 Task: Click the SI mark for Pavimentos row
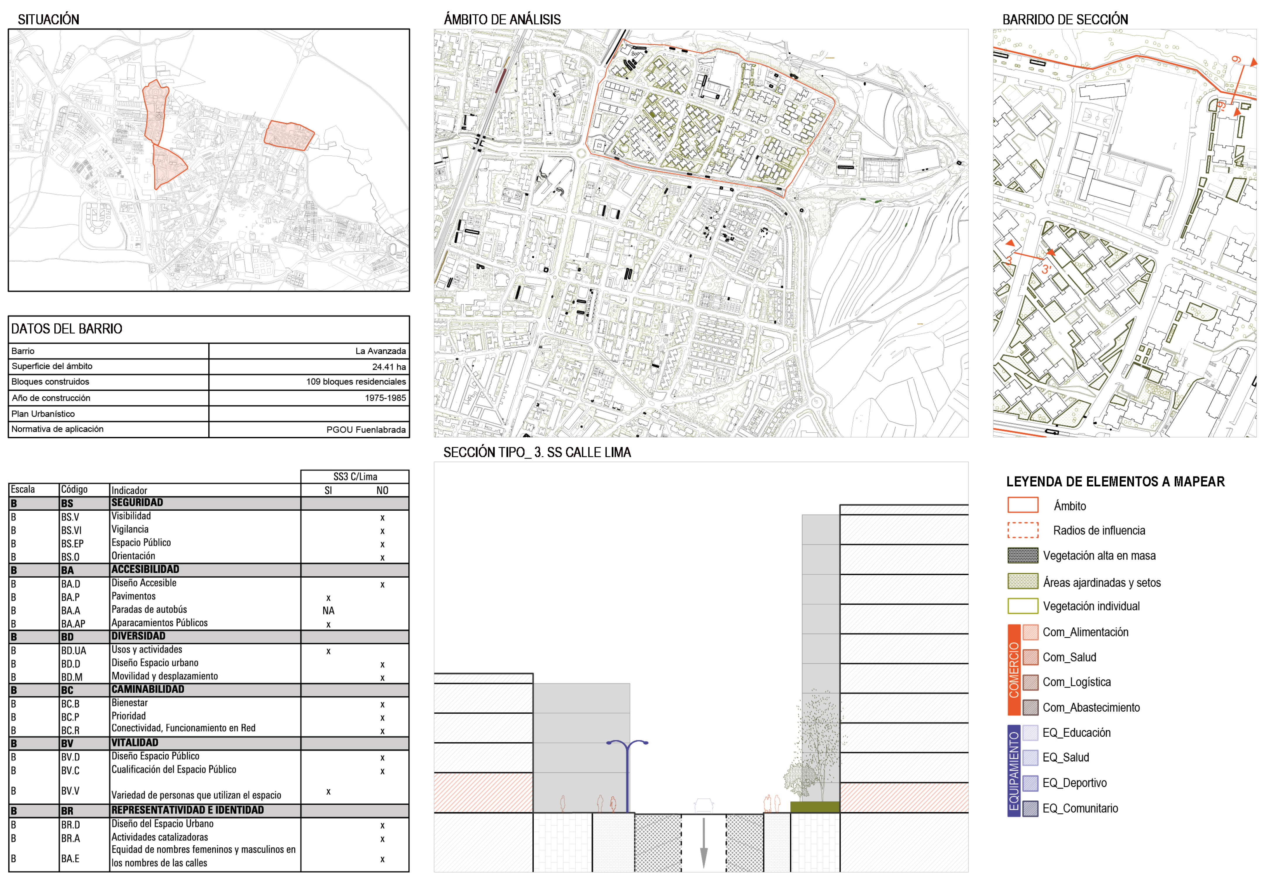pos(328,598)
